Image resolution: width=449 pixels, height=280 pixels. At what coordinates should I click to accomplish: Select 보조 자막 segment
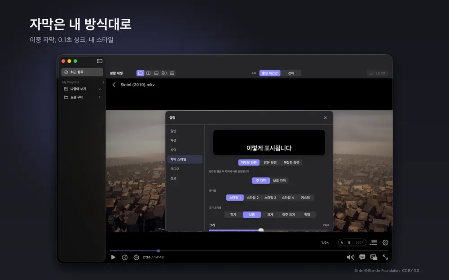click(279, 181)
